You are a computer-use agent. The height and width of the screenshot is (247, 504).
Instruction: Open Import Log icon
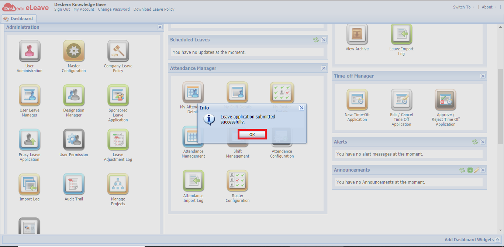[30, 184]
